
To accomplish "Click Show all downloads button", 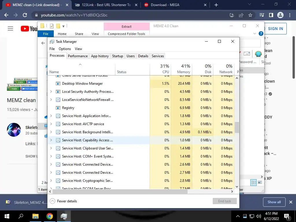I will tap(274, 202).
